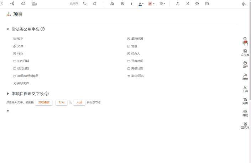
Task: Select the 续约日期 field
Action: pos(21,68)
